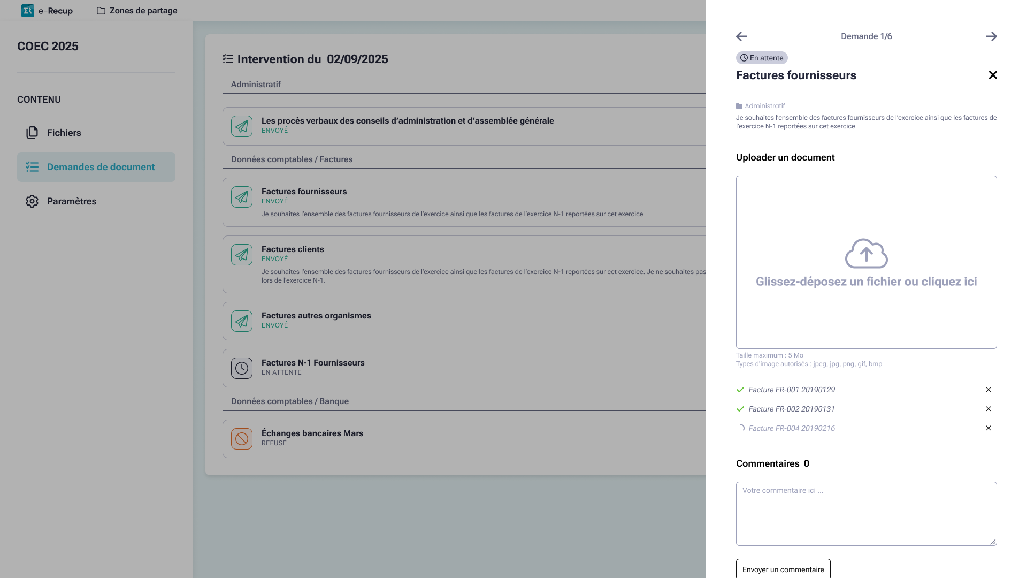Open the Fichiers section
The height and width of the screenshot is (578, 1027).
pyautogui.click(x=64, y=133)
